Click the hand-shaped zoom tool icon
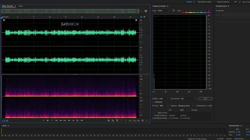250x140 pixels. tap(143, 121)
